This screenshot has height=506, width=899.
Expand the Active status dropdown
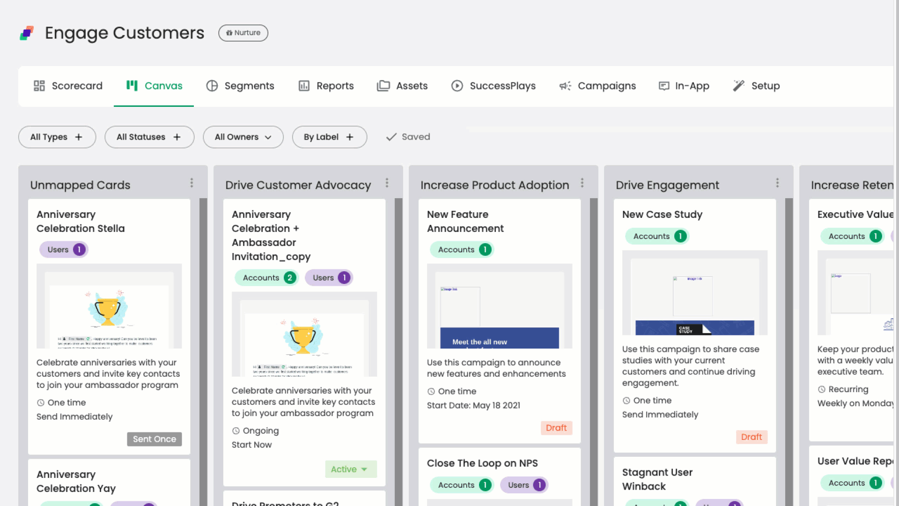pyautogui.click(x=351, y=469)
